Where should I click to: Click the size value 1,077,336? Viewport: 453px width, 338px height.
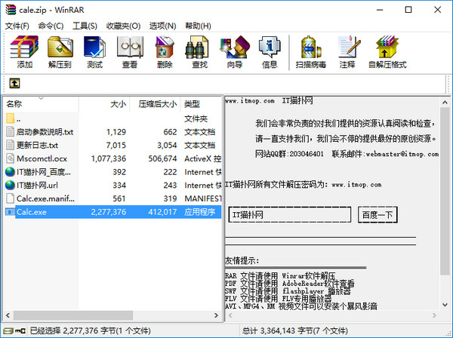click(x=109, y=158)
